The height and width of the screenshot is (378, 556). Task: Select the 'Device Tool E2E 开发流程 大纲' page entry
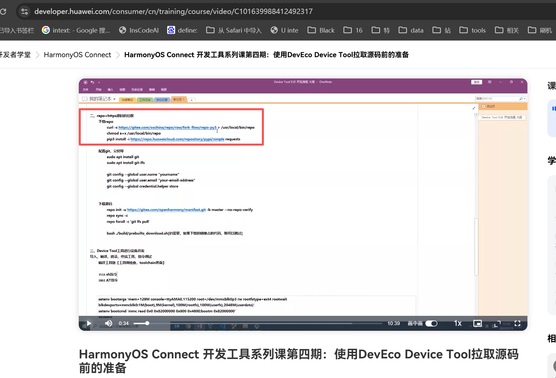(502, 117)
